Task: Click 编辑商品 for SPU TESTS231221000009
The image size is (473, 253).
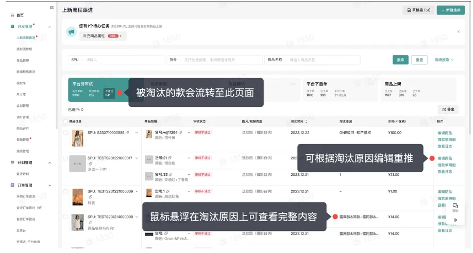Action: (x=445, y=192)
